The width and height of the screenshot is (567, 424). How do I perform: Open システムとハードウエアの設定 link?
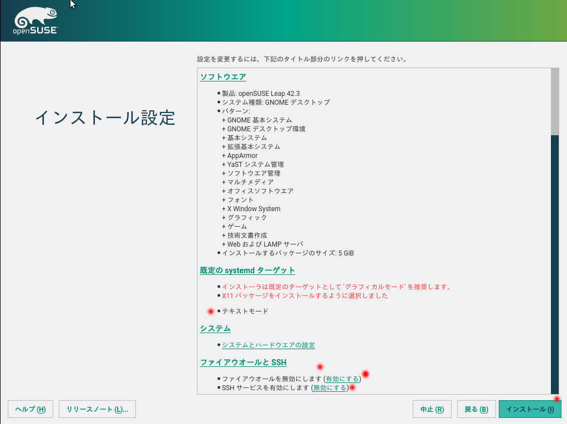tap(269, 345)
